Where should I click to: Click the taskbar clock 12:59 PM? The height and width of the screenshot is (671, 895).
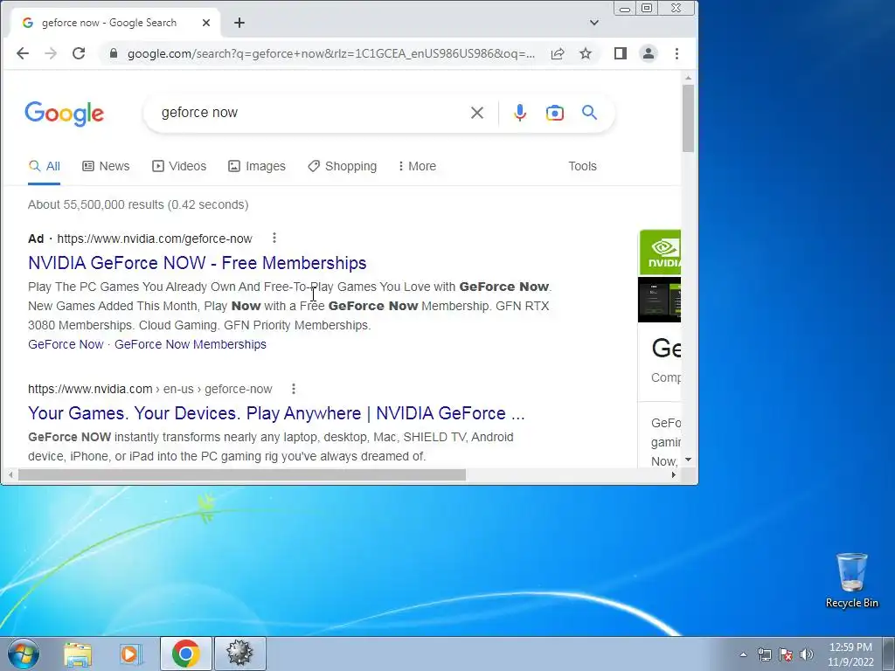(850, 647)
